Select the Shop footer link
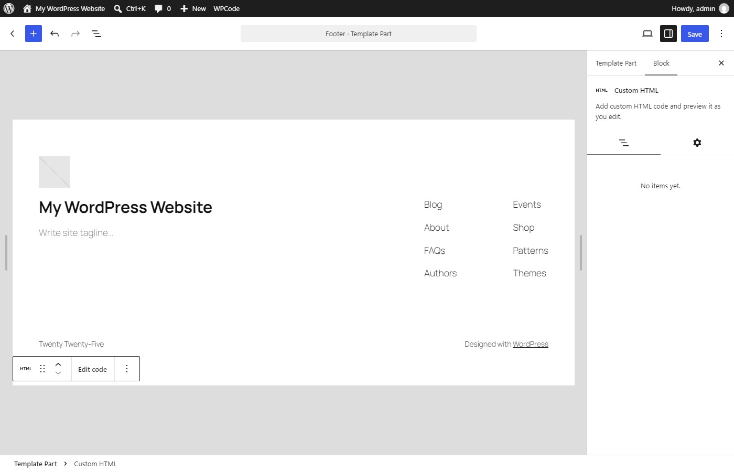The image size is (734, 472). pyautogui.click(x=524, y=228)
